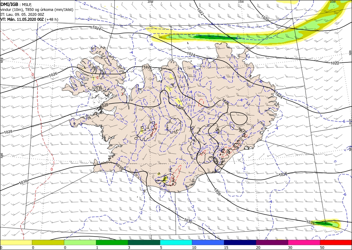Click the 'vindur (10m), T850 og úrkoma' line
352x250 pixels.
point(37,10)
